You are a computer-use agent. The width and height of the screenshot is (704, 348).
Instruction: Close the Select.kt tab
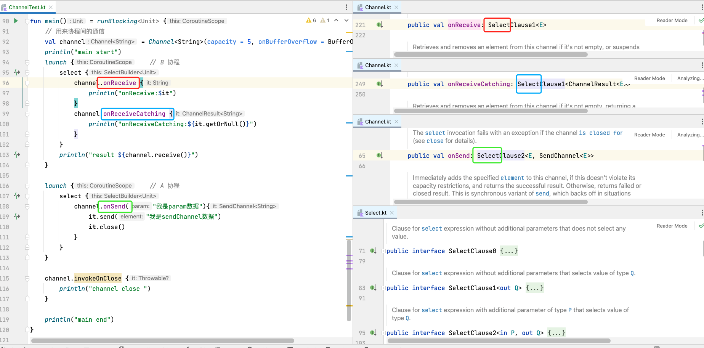(392, 213)
